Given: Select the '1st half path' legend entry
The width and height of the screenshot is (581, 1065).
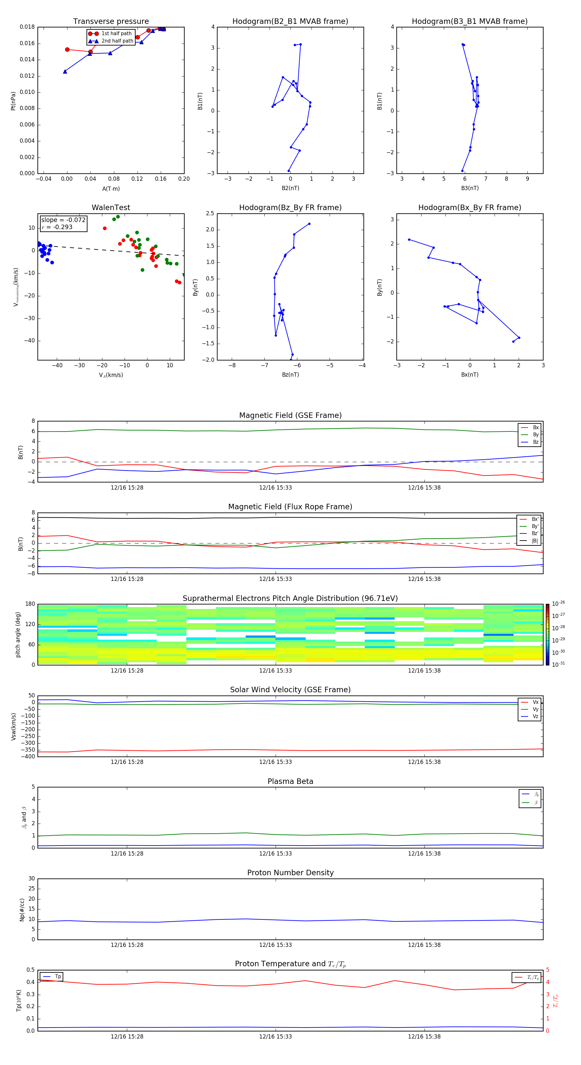Looking at the screenshot, I should click(x=110, y=34).
